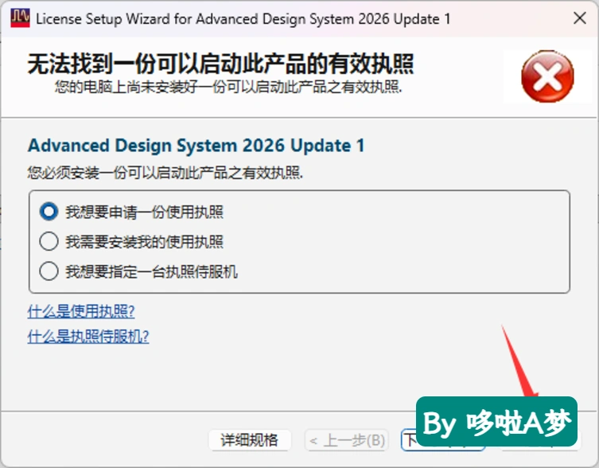599x468 pixels.
Task: Click the '详细规格' button
Action: (250, 440)
